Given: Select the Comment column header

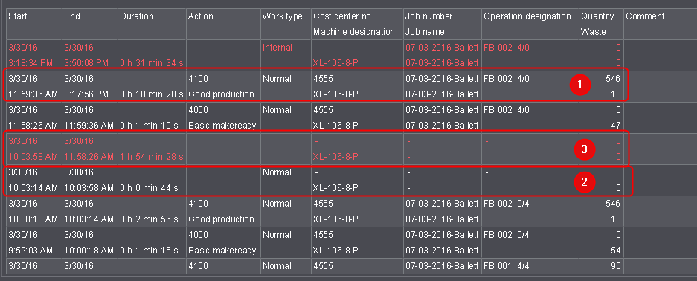Looking at the screenshot, I should (x=645, y=16).
